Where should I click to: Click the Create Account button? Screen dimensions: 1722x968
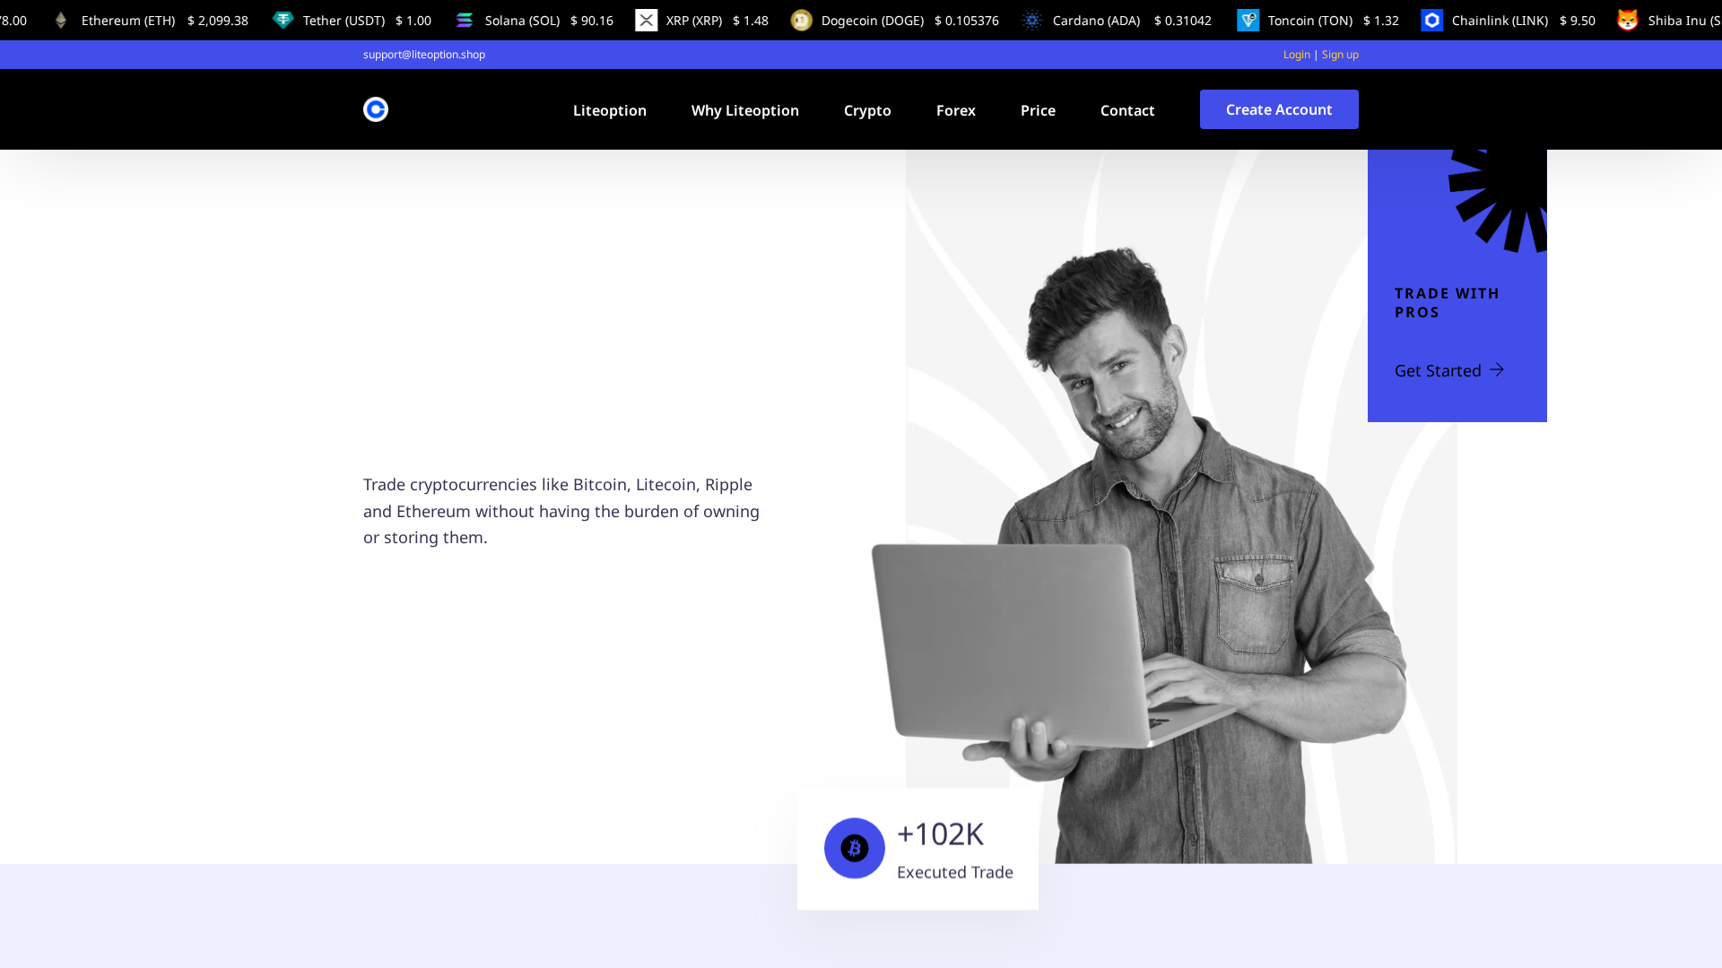[x=1279, y=108]
